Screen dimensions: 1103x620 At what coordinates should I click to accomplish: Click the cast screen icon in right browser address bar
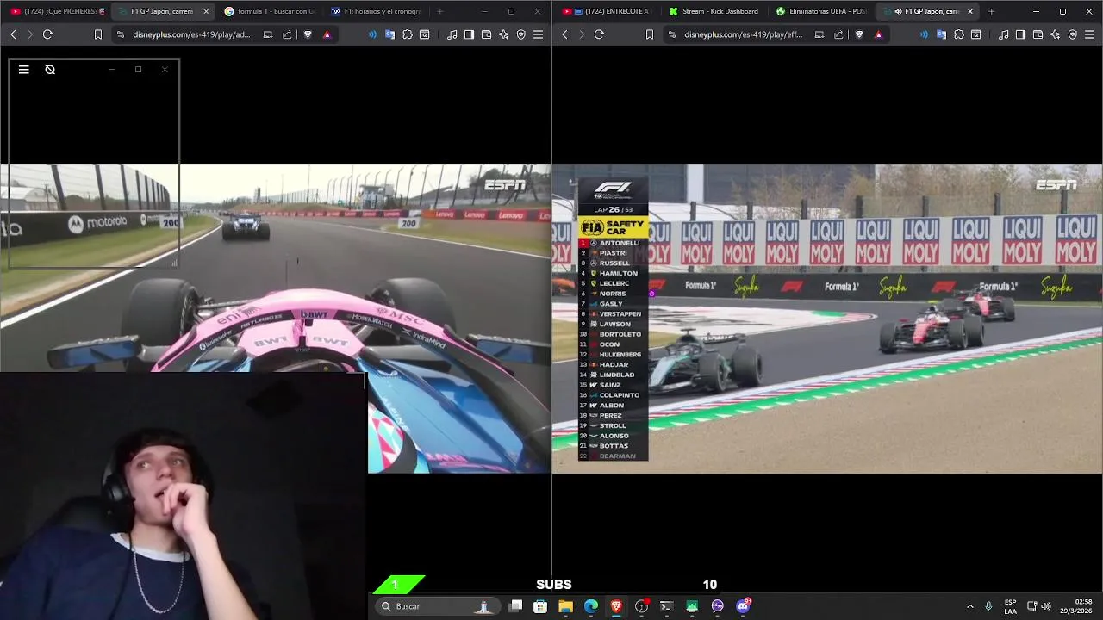tap(819, 34)
